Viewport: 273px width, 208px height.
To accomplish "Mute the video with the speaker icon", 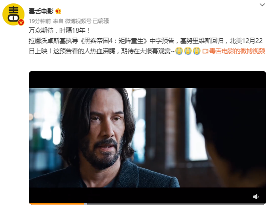I will (x=255, y=197).
